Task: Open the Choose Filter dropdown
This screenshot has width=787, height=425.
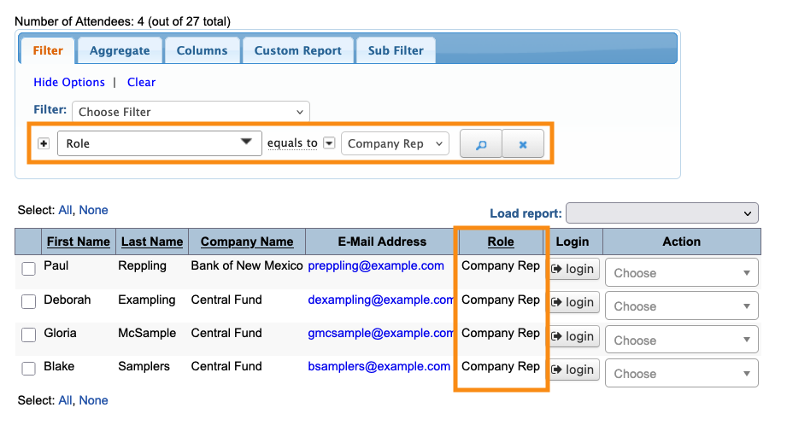Action: (x=191, y=112)
